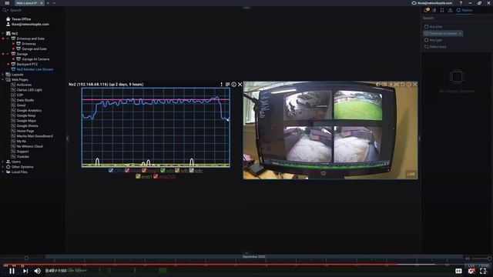
Task: Open the Google Analytics web page
Action: coord(29,111)
